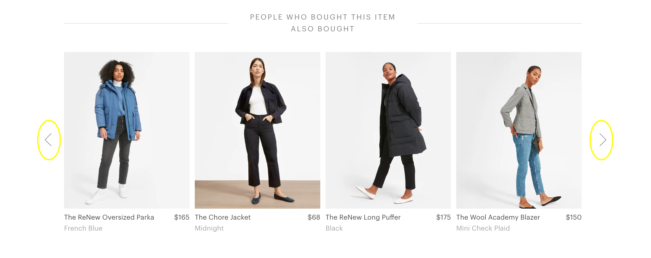Click The Chore Jacket title
The image size is (651, 258).
[223, 217]
